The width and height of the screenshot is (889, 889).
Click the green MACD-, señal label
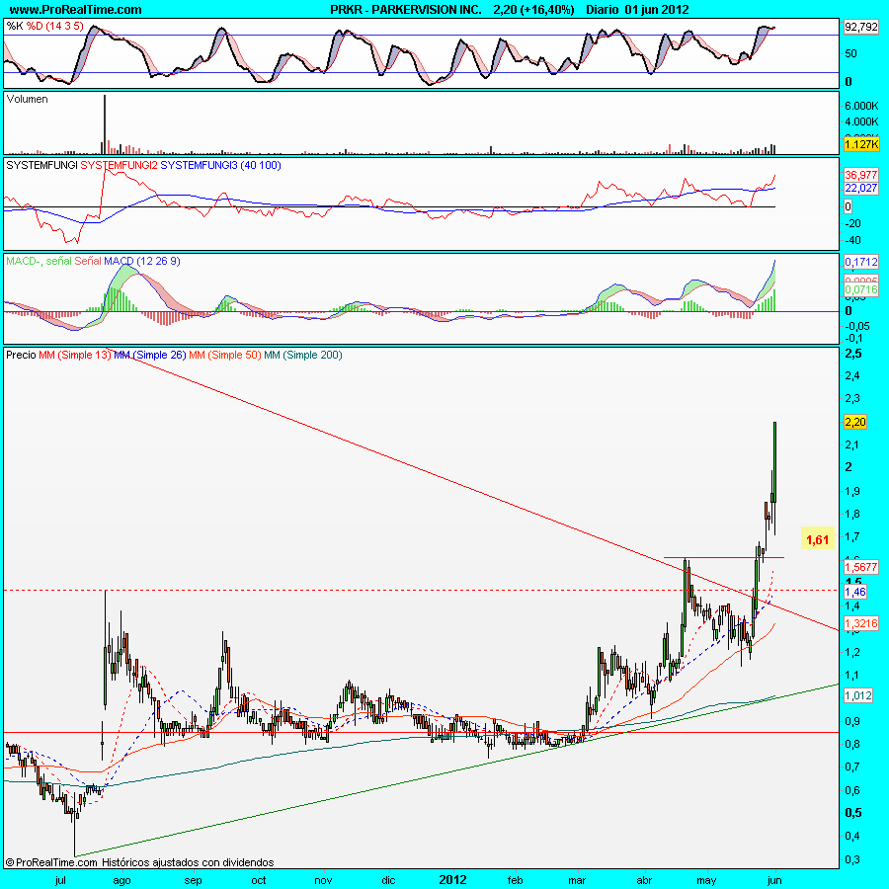pos(40,262)
